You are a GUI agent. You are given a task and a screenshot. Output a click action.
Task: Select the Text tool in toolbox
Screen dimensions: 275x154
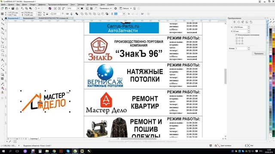click(x=2, y=60)
